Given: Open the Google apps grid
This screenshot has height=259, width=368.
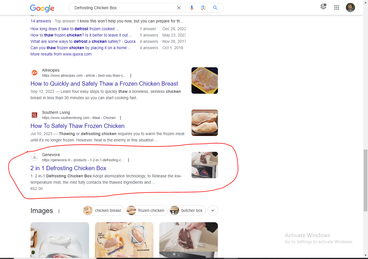Looking at the screenshot, I should 337,7.
